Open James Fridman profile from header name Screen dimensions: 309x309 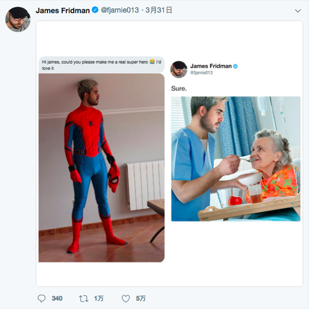(x=62, y=10)
